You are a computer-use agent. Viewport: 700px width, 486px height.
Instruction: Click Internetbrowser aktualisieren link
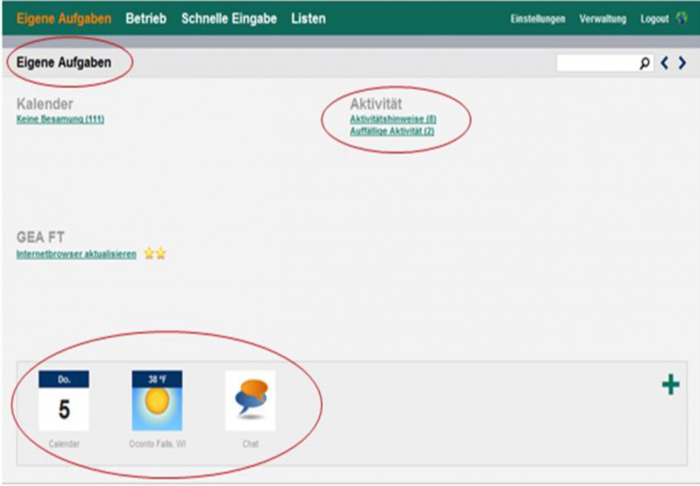coord(76,254)
